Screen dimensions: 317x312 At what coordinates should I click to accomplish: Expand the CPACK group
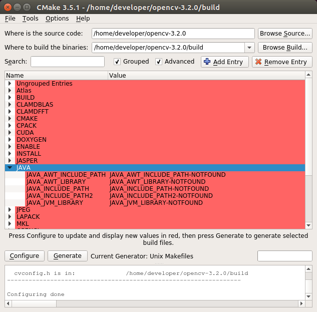point(10,125)
